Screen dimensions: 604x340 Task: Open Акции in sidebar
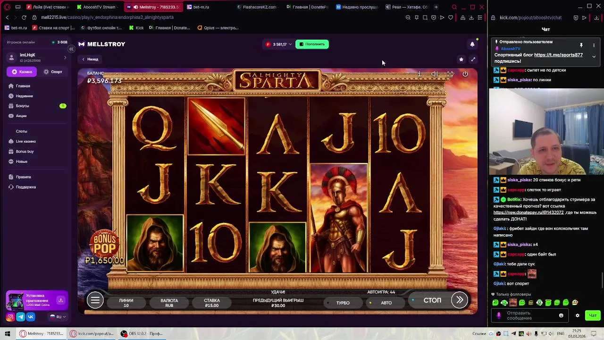coord(21,116)
